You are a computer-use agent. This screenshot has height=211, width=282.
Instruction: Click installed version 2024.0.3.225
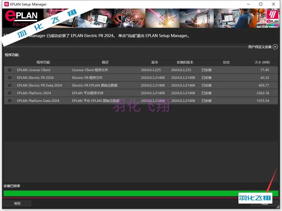click(181, 70)
